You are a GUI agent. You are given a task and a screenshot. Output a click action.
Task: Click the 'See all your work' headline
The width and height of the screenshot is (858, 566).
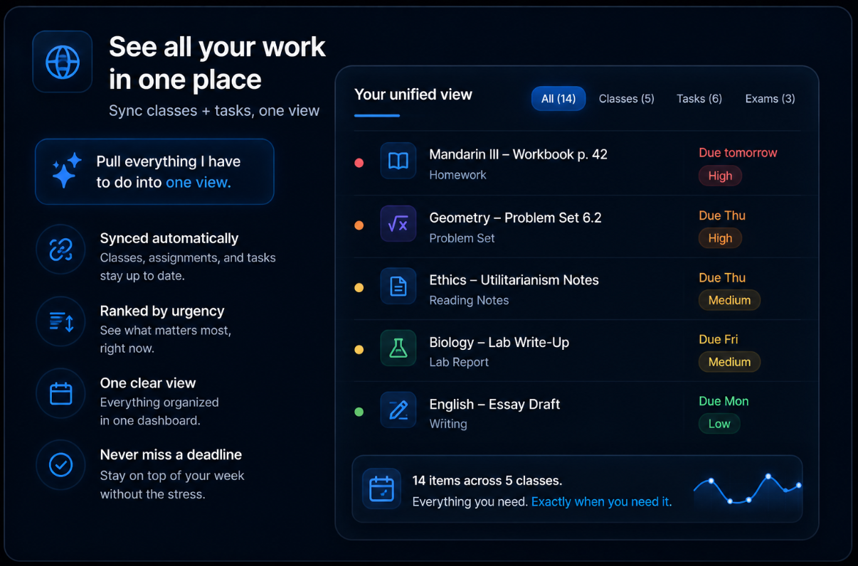[x=217, y=47]
